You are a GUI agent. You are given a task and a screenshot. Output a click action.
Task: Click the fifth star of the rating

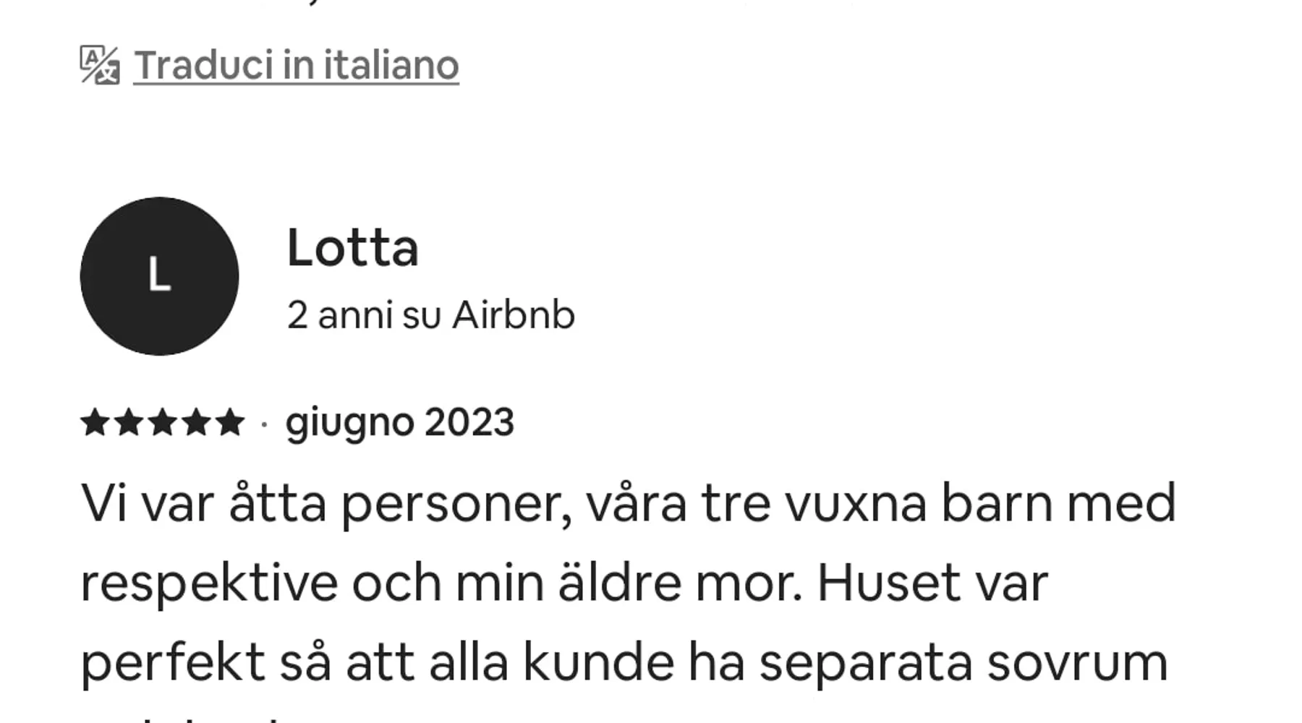(x=230, y=422)
